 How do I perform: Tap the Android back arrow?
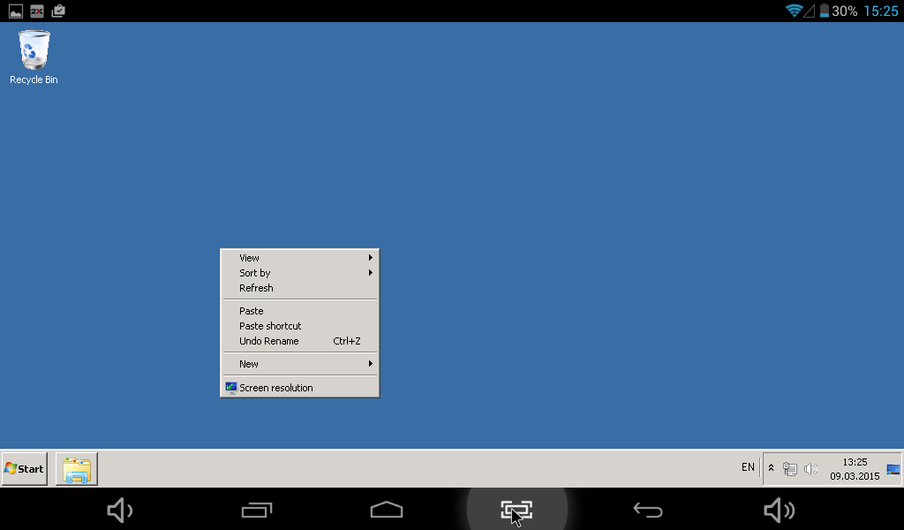(647, 510)
